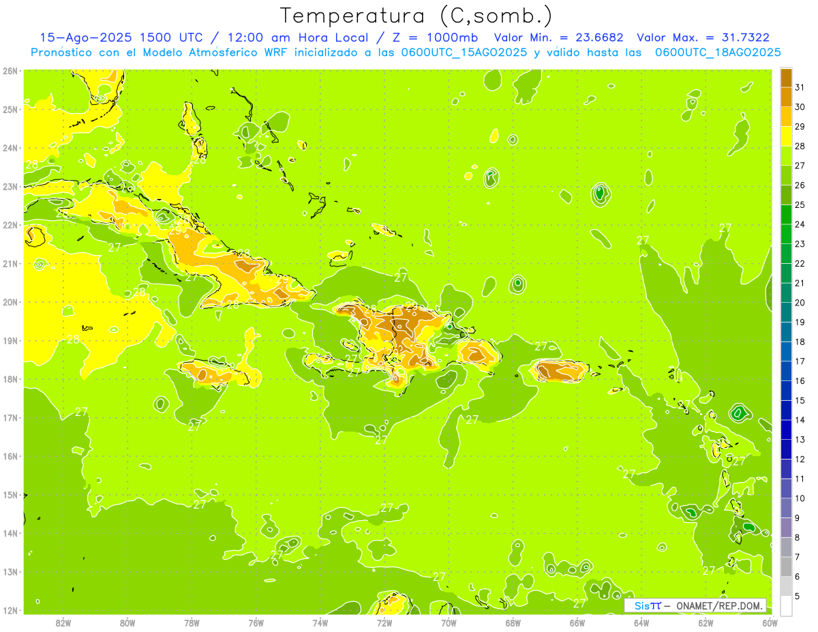Click the '25N' latitude axis label

10,109
